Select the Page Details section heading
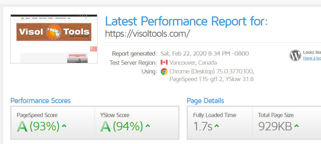Screen dimensions: 321x144 click(205, 101)
